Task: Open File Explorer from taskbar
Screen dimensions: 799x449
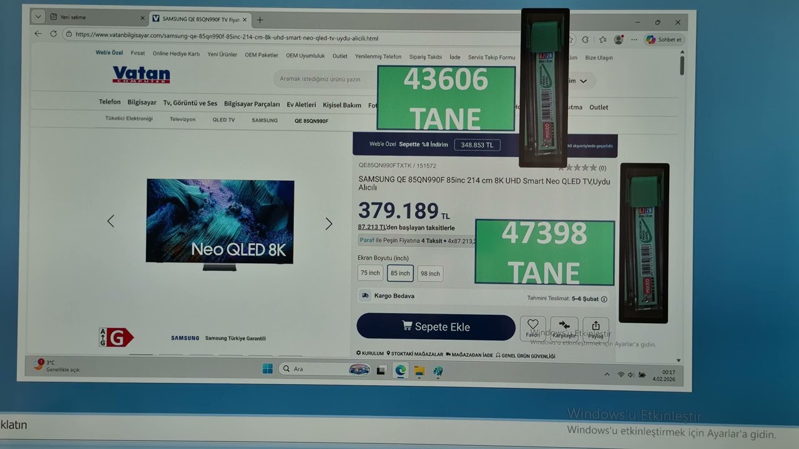Action: 419,371
